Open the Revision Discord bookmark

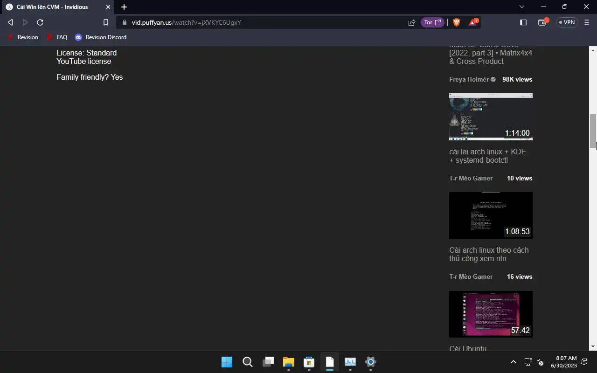(101, 37)
